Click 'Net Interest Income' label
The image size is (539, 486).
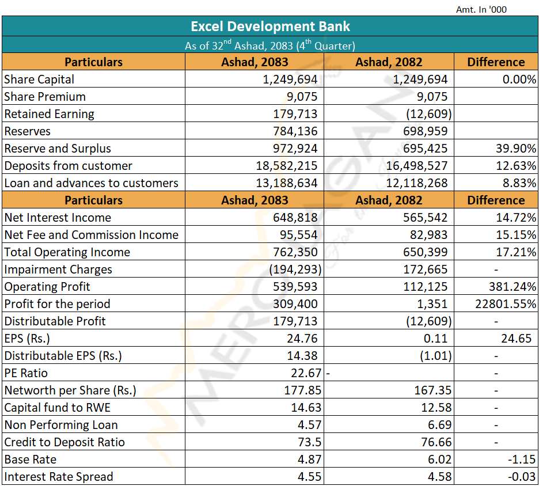[58, 218]
